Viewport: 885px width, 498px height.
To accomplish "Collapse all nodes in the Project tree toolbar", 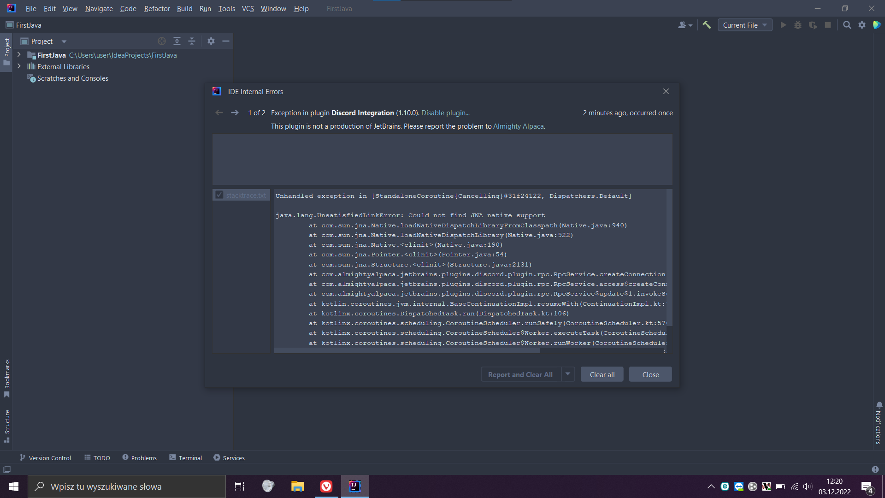I will 192,41.
